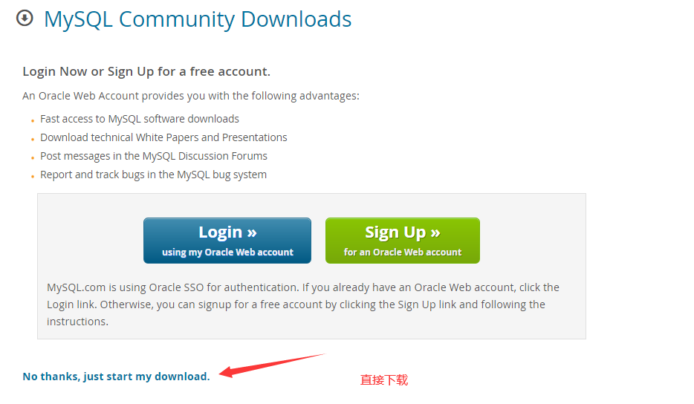Click Post messages in MySQL Discussion Forums text

(154, 156)
